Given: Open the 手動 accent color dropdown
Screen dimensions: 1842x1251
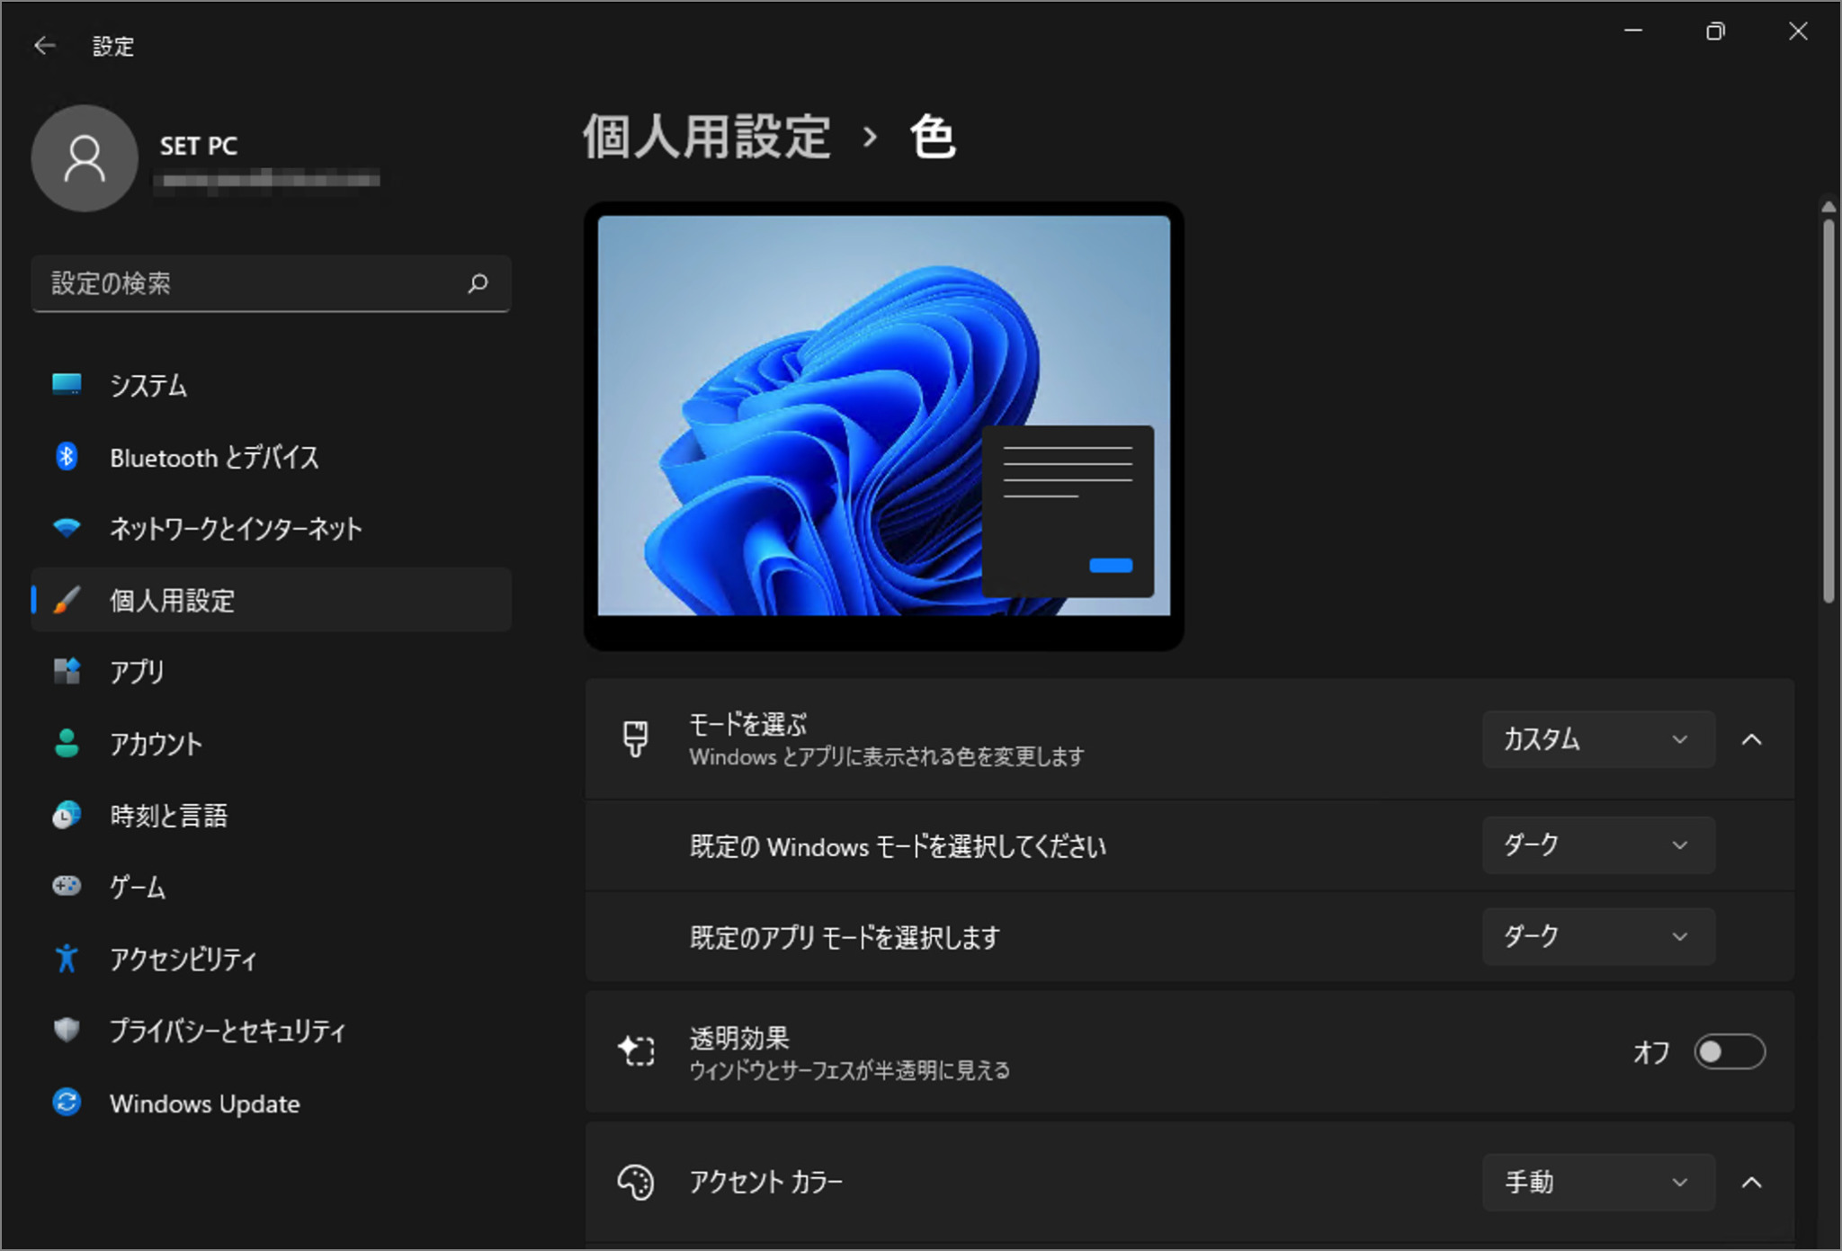Looking at the screenshot, I should 1598,1183.
